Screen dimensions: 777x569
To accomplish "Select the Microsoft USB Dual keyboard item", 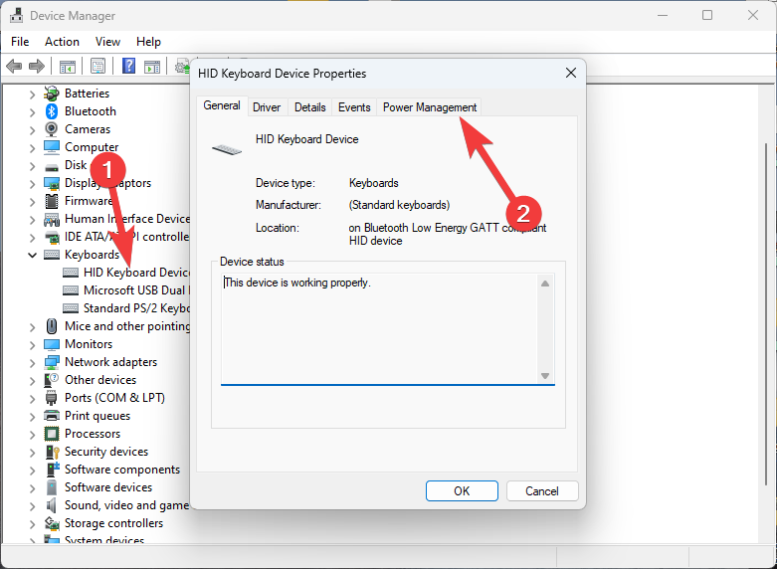I will (x=126, y=290).
